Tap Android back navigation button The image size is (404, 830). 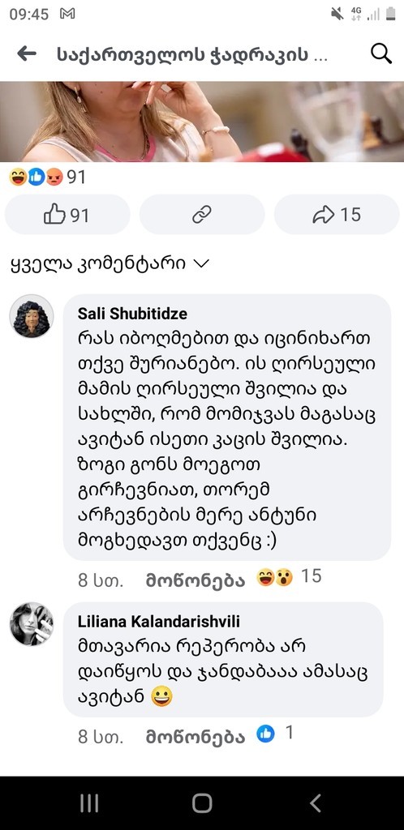click(316, 803)
